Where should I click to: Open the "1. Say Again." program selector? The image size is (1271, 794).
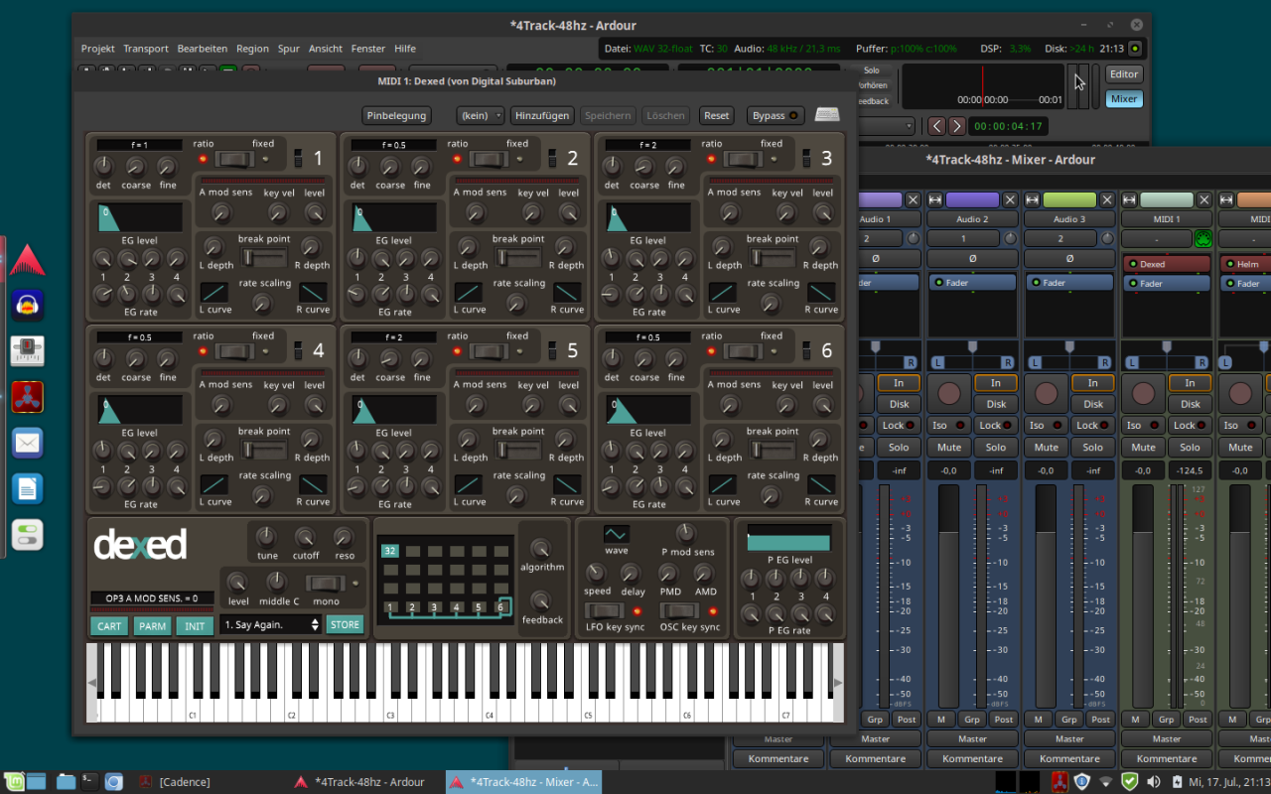[x=271, y=624]
